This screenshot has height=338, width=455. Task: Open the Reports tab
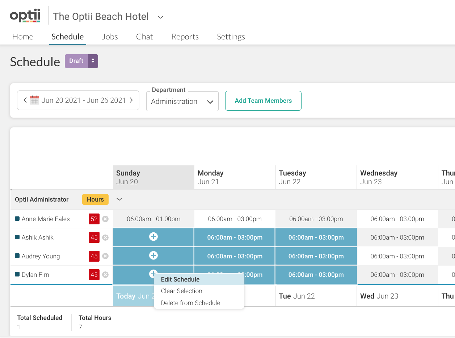(185, 37)
